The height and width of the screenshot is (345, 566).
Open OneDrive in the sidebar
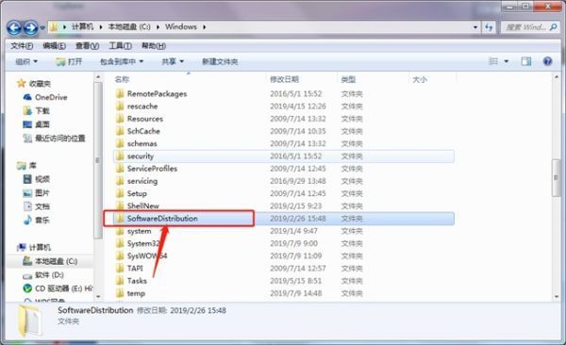(45, 97)
